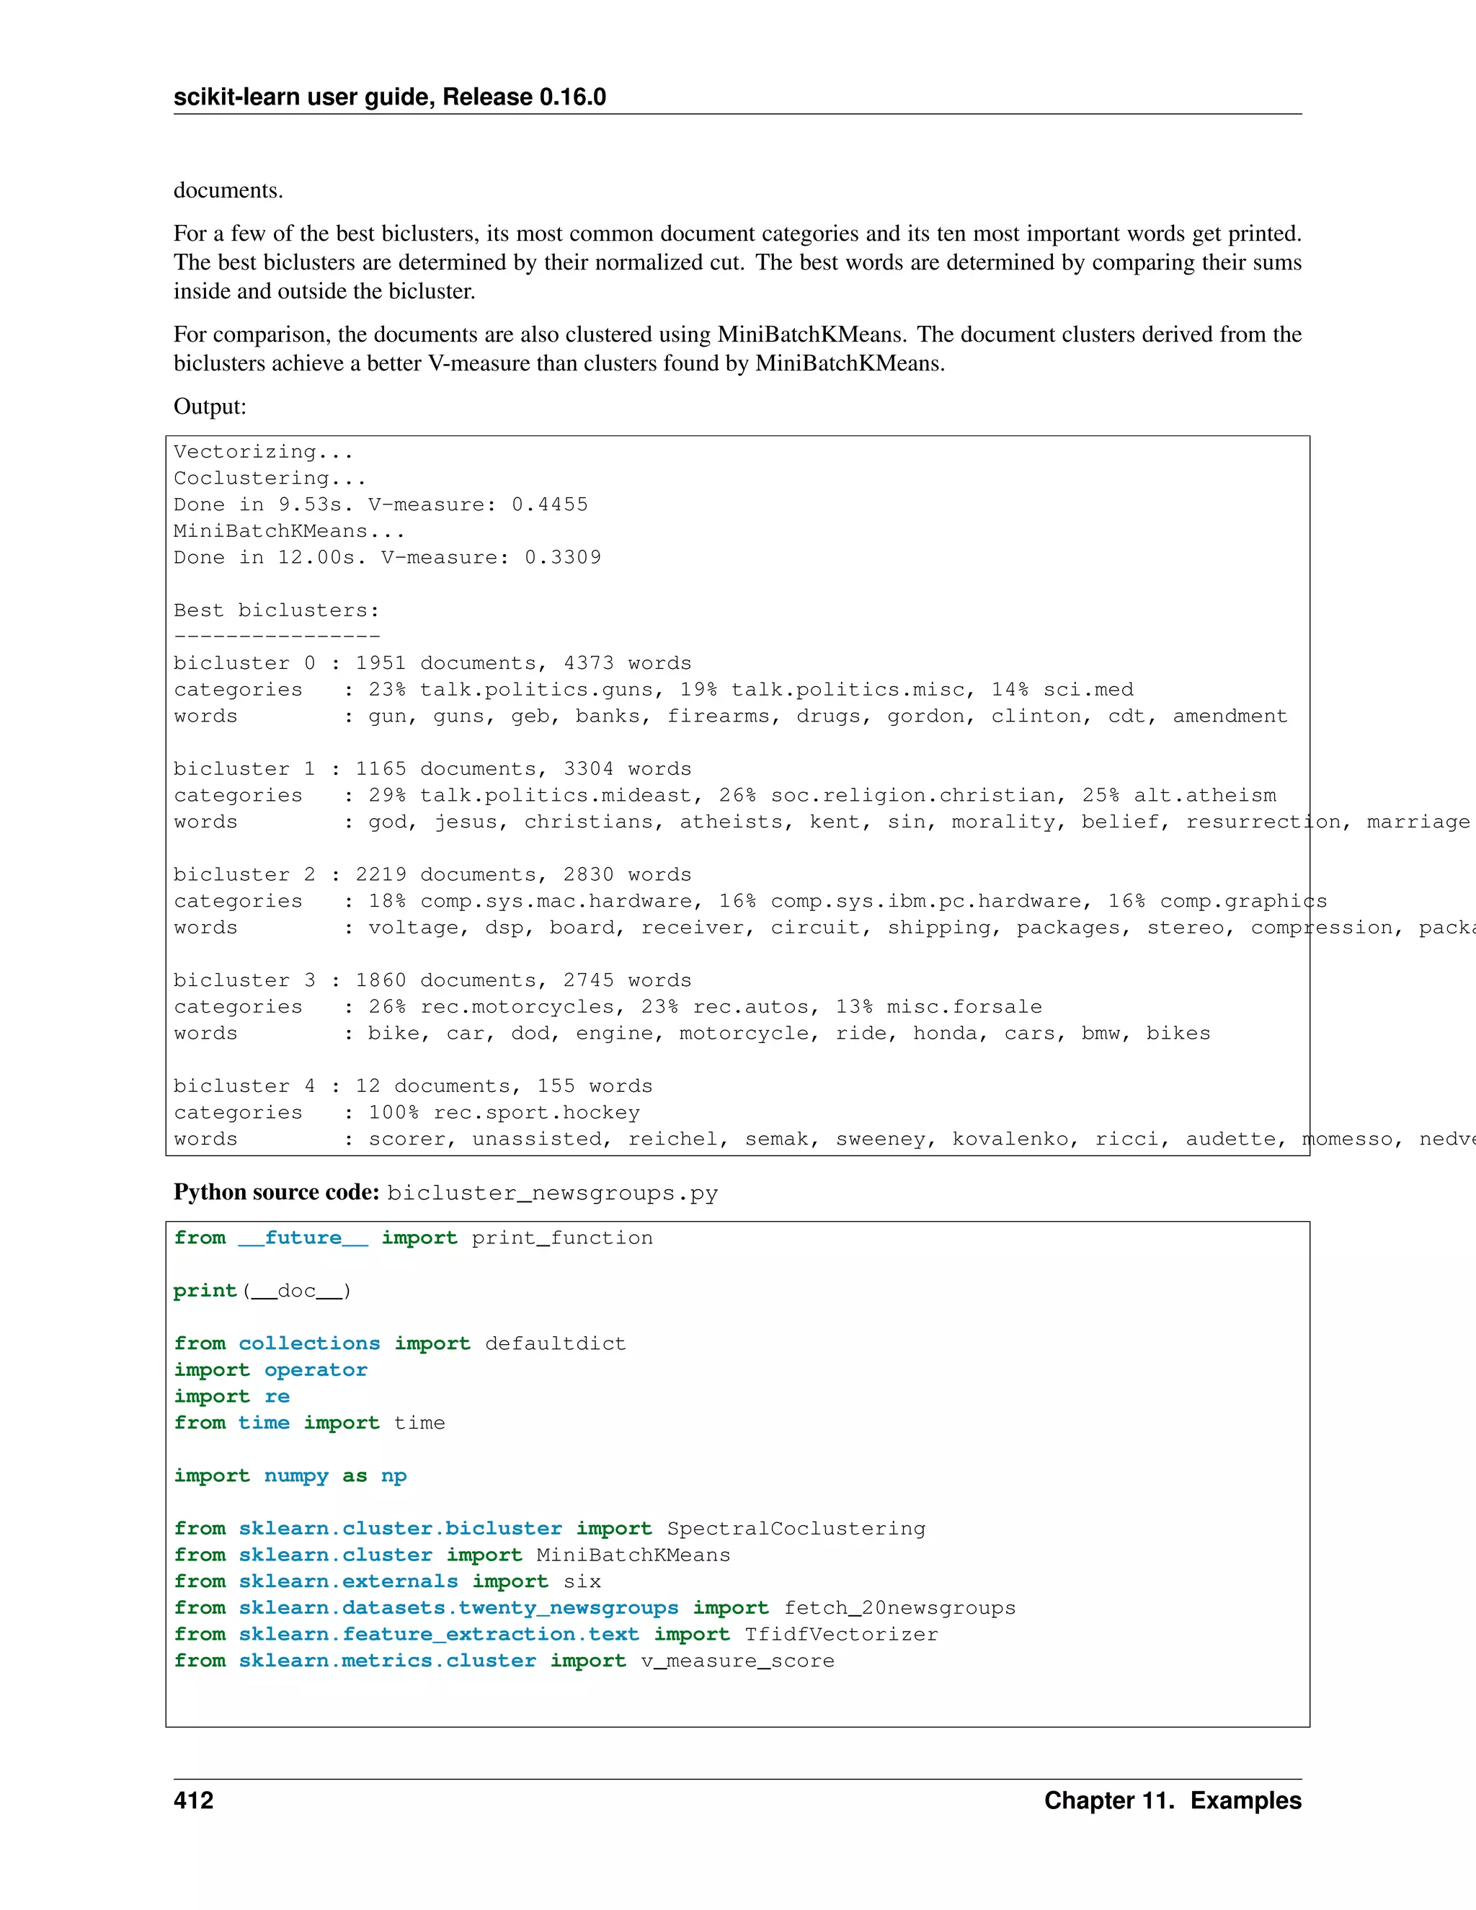Click the 'v_measure_score' import line
Viewport: 1476px width, 1910px height.
504,1661
